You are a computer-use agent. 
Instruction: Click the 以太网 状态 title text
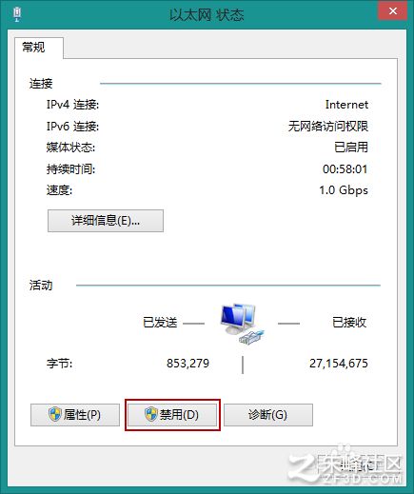[207, 15]
